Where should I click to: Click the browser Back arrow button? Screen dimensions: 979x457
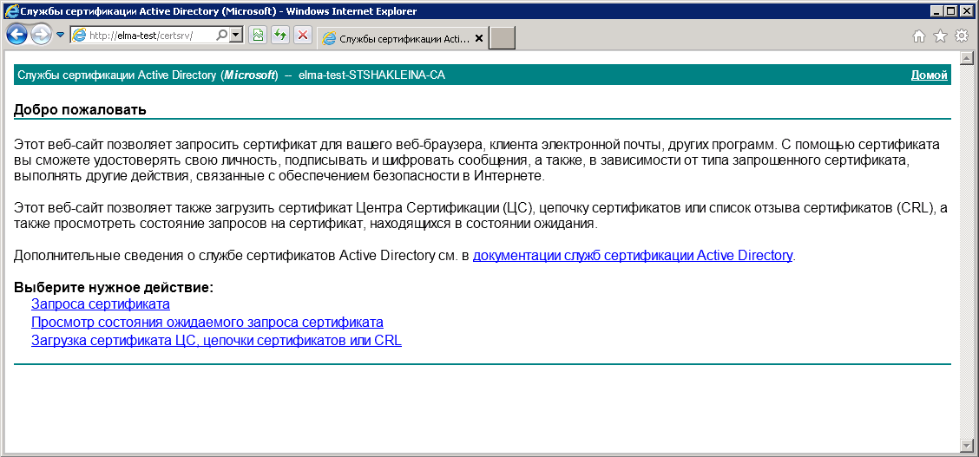(x=16, y=35)
